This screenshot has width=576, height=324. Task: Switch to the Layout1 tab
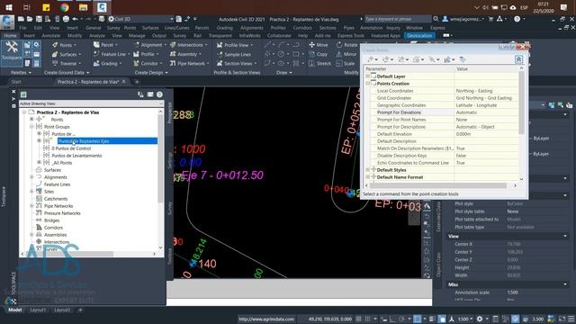[38, 310]
